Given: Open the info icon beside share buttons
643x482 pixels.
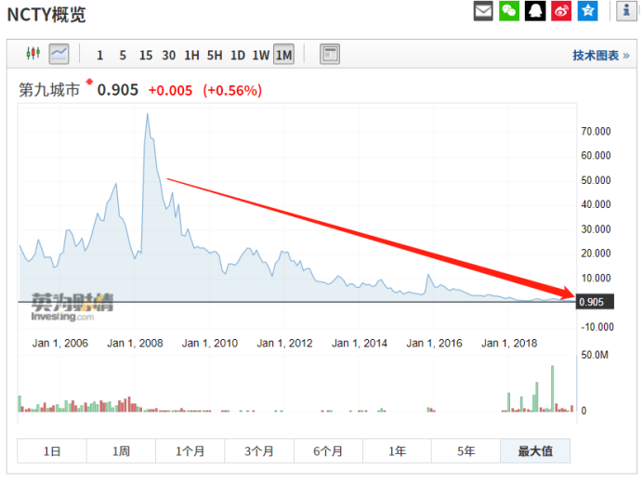Looking at the screenshot, I should tap(626, 11).
